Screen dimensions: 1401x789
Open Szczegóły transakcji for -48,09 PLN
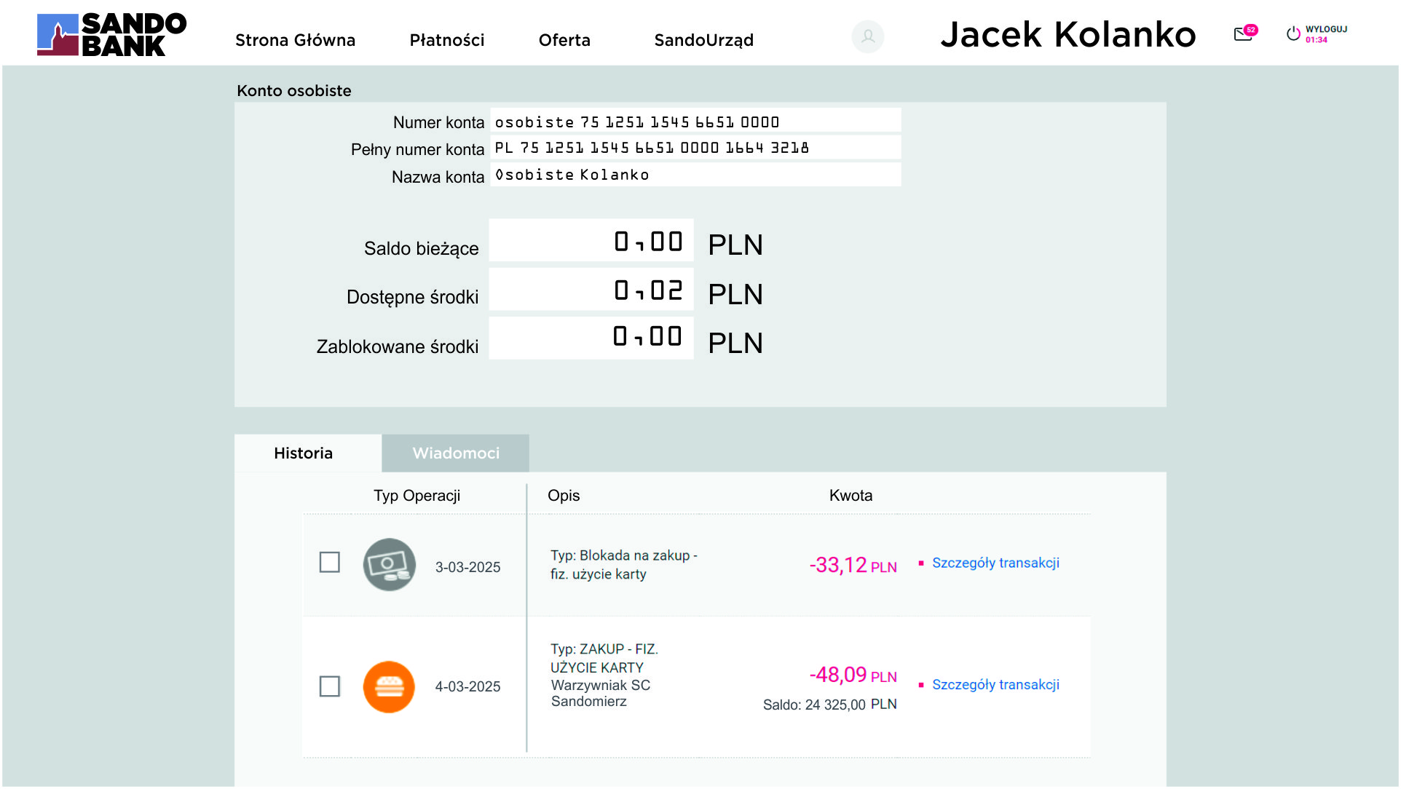[x=995, y=684]
